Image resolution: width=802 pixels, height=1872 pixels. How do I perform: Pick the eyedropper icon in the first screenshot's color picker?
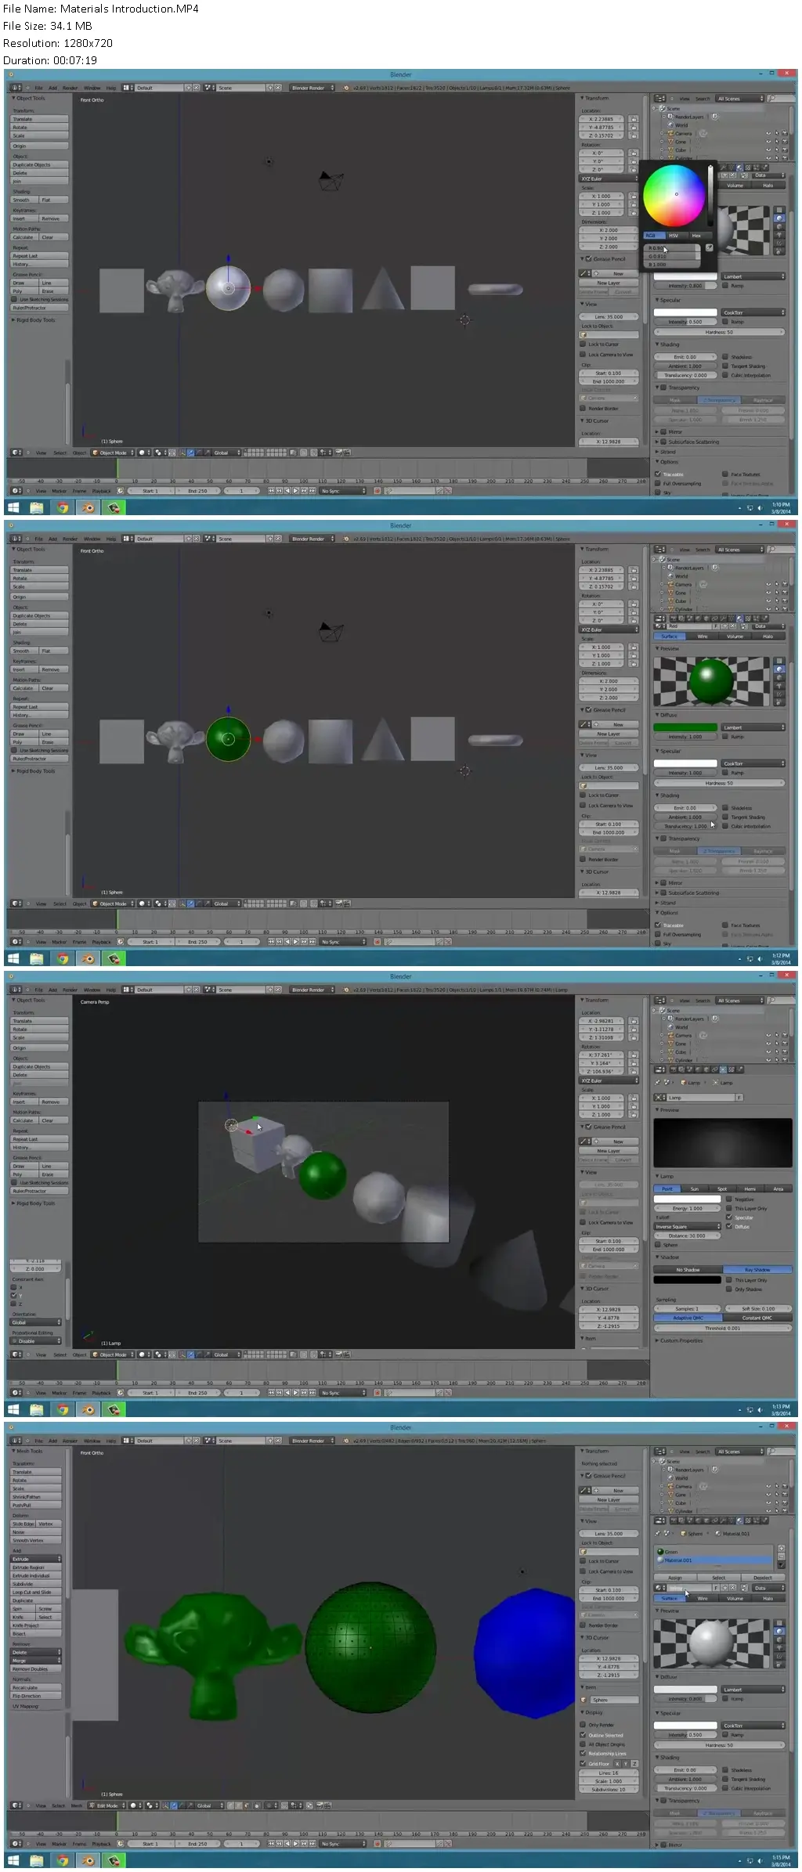(x=709, y=247)
